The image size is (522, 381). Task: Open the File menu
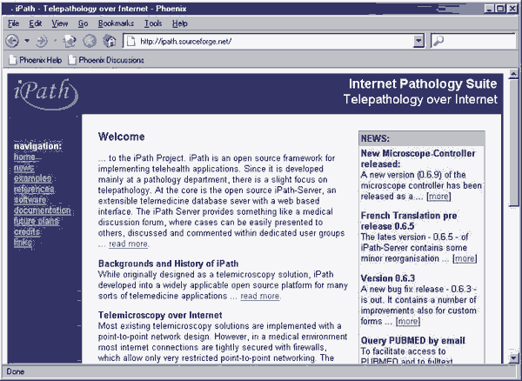[13, 23]
